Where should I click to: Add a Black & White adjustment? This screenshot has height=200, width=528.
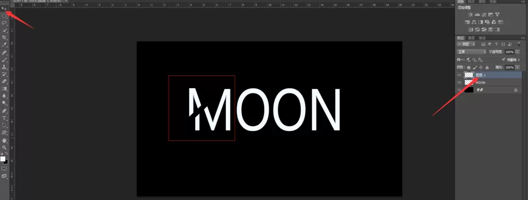[x=480, y=22]
